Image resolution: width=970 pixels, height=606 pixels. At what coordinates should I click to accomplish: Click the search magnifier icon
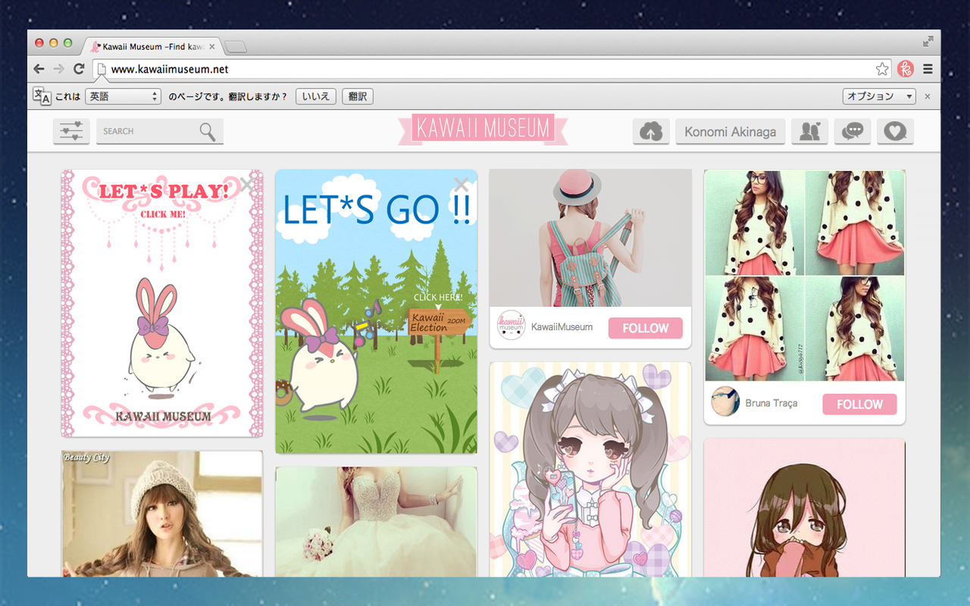(x=207, y=132)
